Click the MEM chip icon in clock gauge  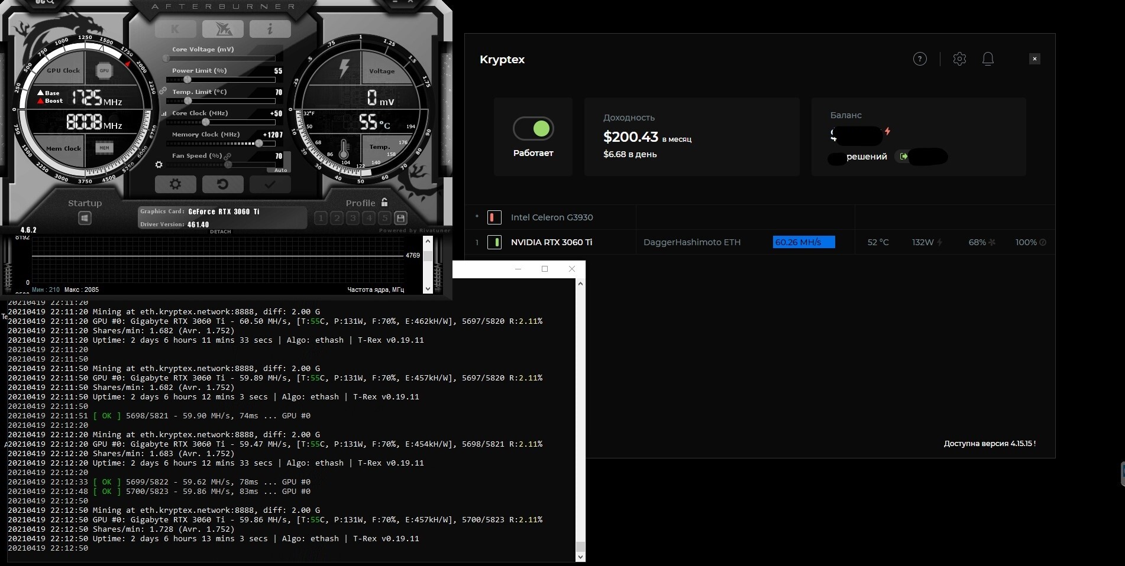tap(104, 148)
